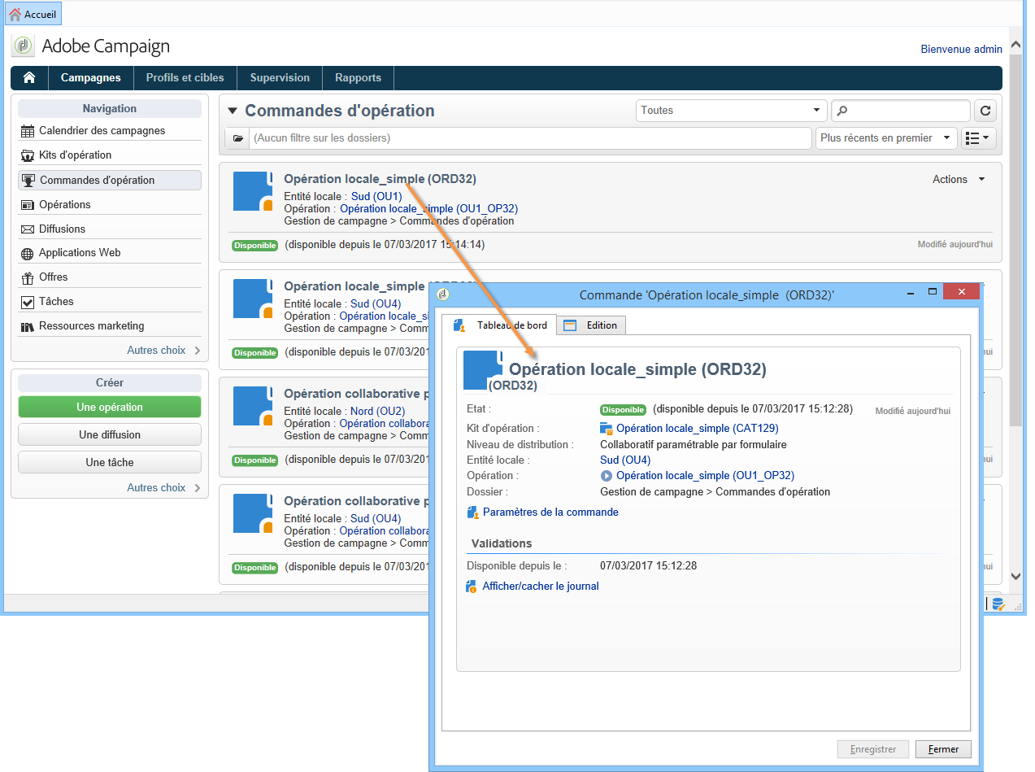
Task: Click the calendar icon beside Calendrier des campagnes
Action: pos(28,131)
